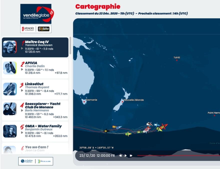This screenshot has width=220, height=169.
Task: Click OMIA gap value +353.0 nm
Action: coord(60,136)
